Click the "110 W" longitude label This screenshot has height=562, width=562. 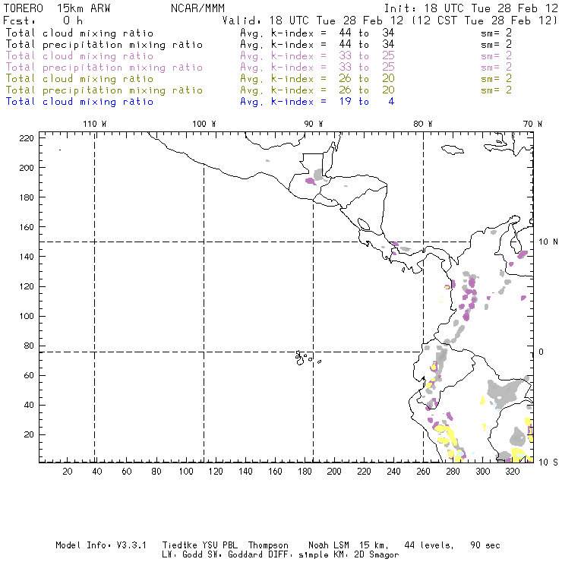[x=95, y=124]
